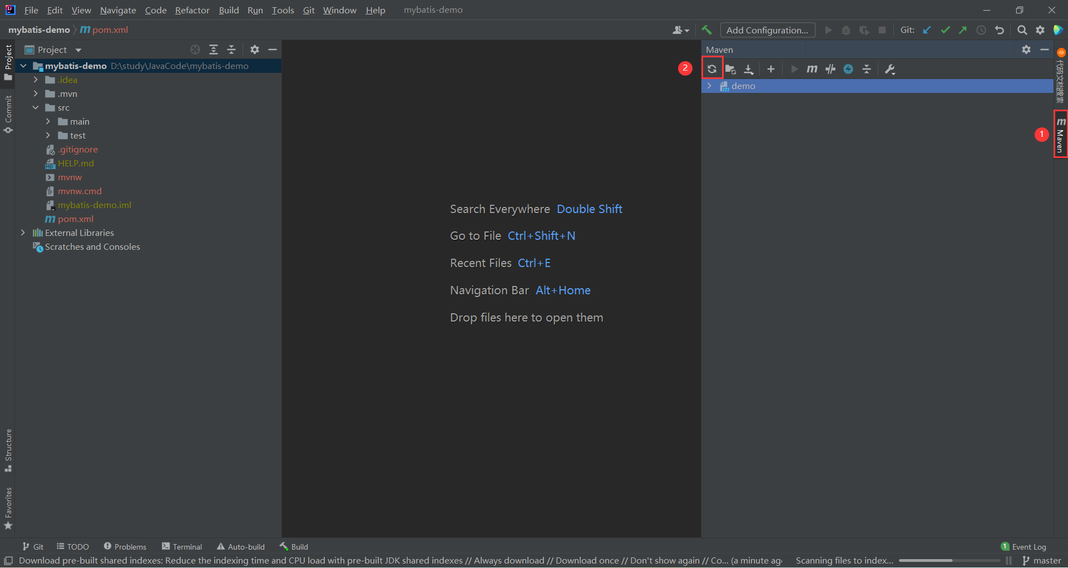Image resolution: width=1068 pixels, height=568 pixels.
Task: Collapse all in Maven panel
Action: 867,69
